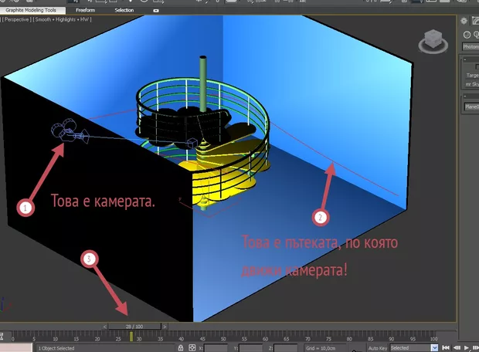Click the ViewCube in the viewport corner
Screen dimensions: 479x352
(x=434, y=41)
